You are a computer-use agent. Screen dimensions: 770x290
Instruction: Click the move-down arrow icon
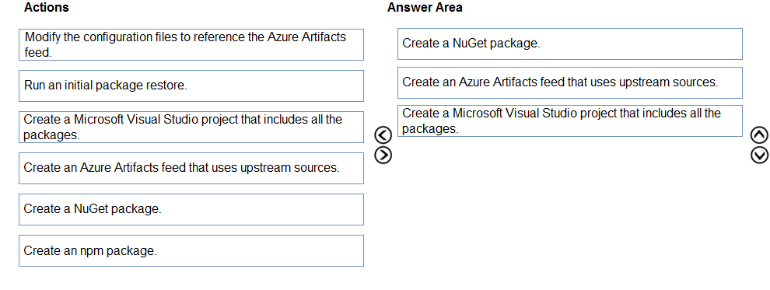click(759, 155)
